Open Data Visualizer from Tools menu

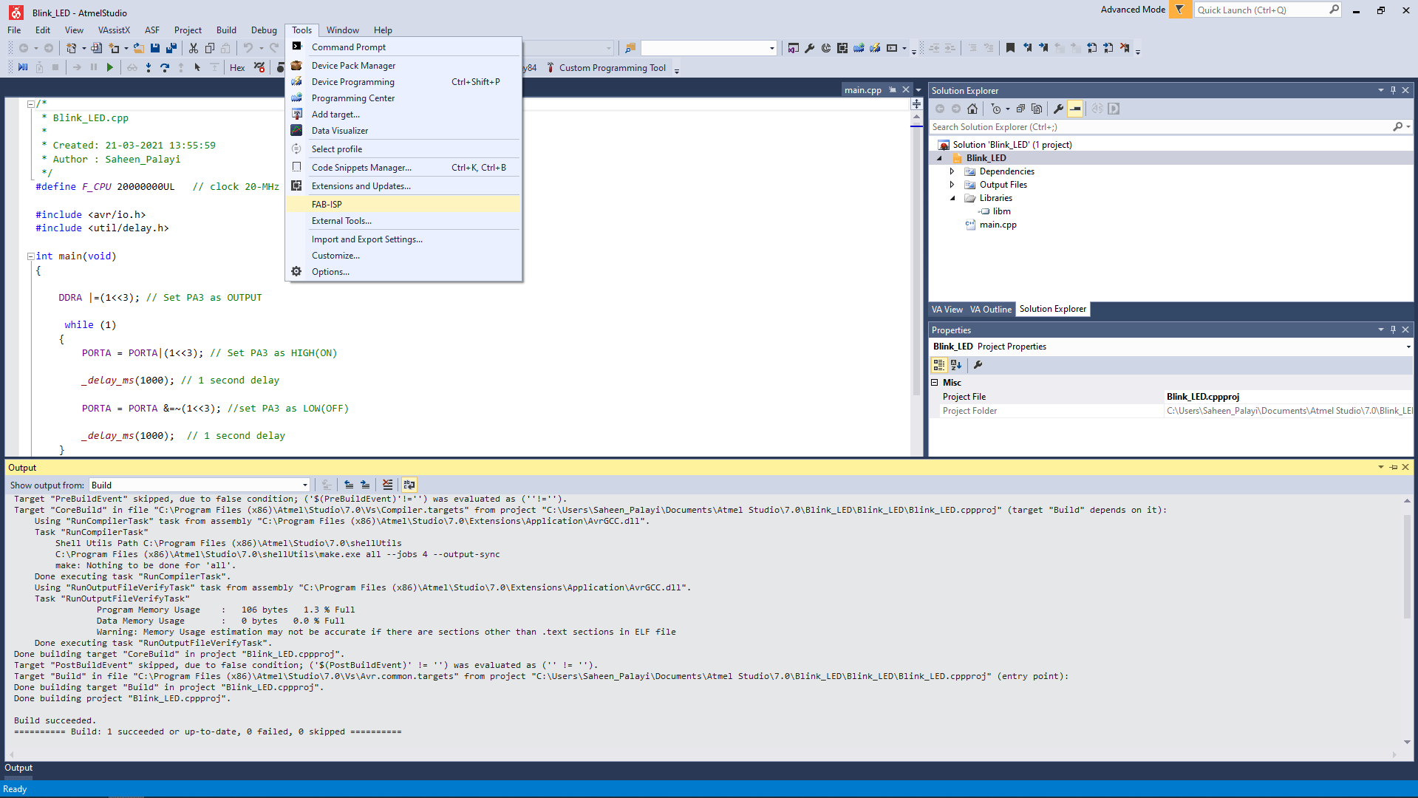point(403,131)
